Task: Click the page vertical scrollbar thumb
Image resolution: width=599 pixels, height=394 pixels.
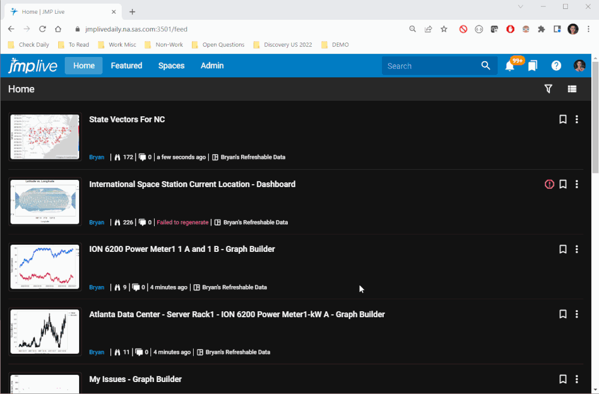Action: [595, 116]
